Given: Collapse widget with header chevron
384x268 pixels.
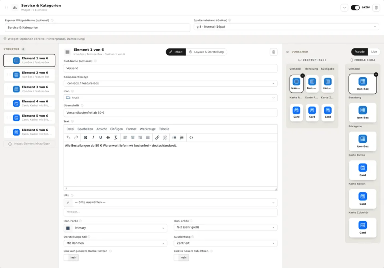Looking at the screenshot, I should (344, 8).
